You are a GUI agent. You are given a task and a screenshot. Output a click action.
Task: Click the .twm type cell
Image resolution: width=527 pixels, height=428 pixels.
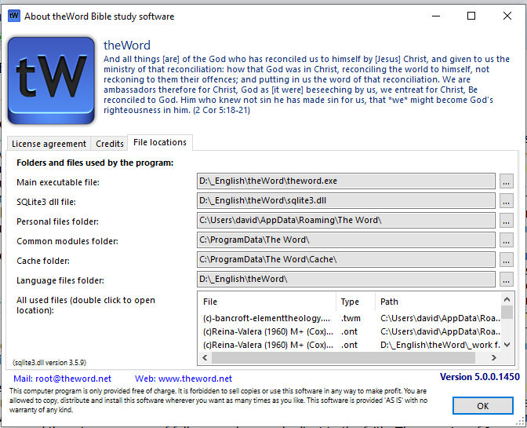(x=351, y=318)
